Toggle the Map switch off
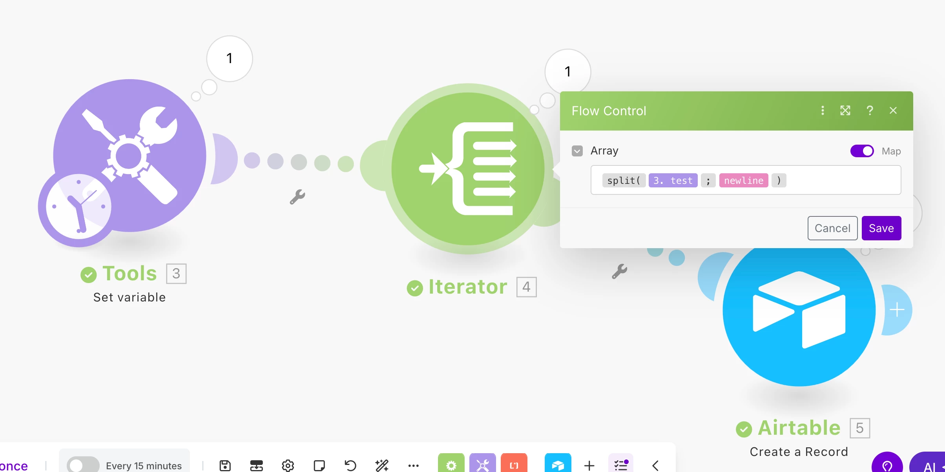 click(862, 151)
